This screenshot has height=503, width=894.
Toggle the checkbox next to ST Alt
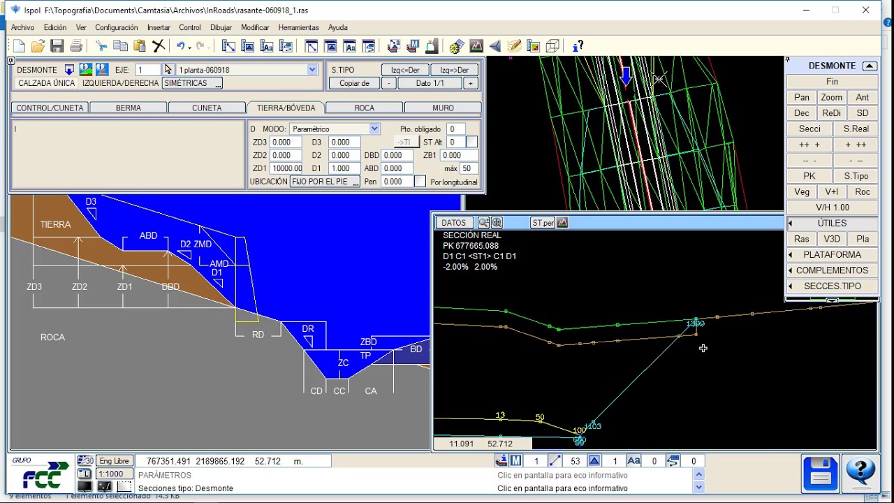coord(471,142)
